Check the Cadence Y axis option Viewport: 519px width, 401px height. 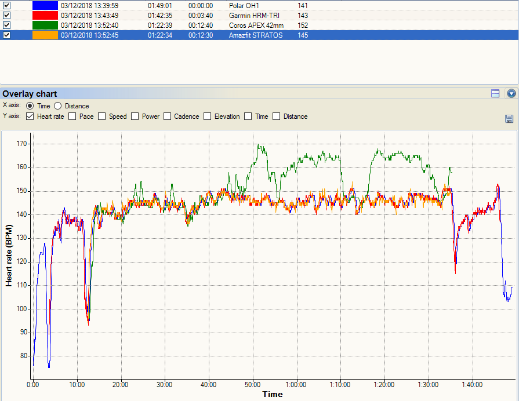(x=167, y=116)
